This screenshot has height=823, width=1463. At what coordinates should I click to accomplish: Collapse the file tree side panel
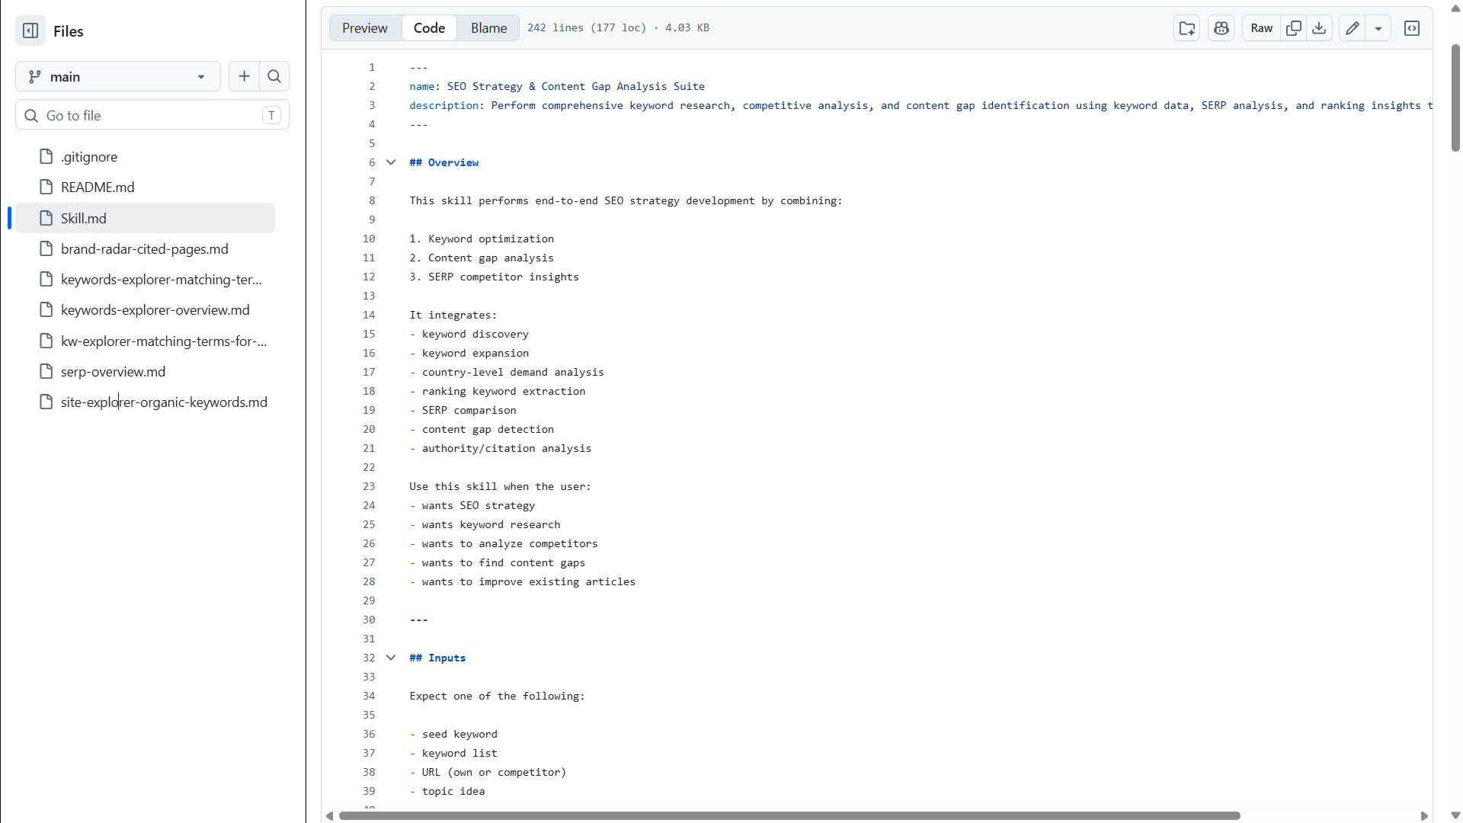coord(30,31)
